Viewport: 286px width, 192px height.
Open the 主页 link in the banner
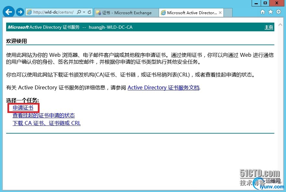point(269,27)
